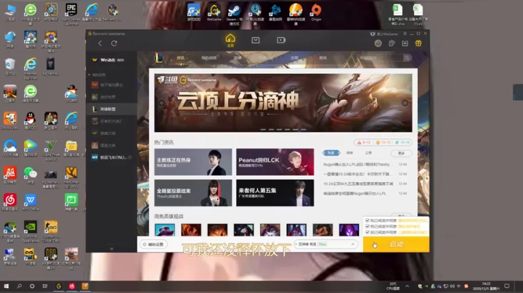Open the 全明星投票结束 news card
This screenshot has width=523, height=293.
(193, 193)
